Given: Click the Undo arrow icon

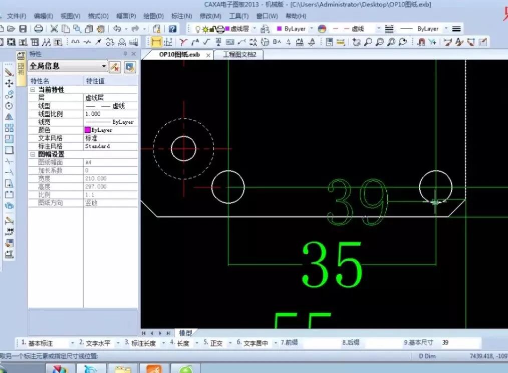Looking at the screenshot, I should [x=117, y=29].
